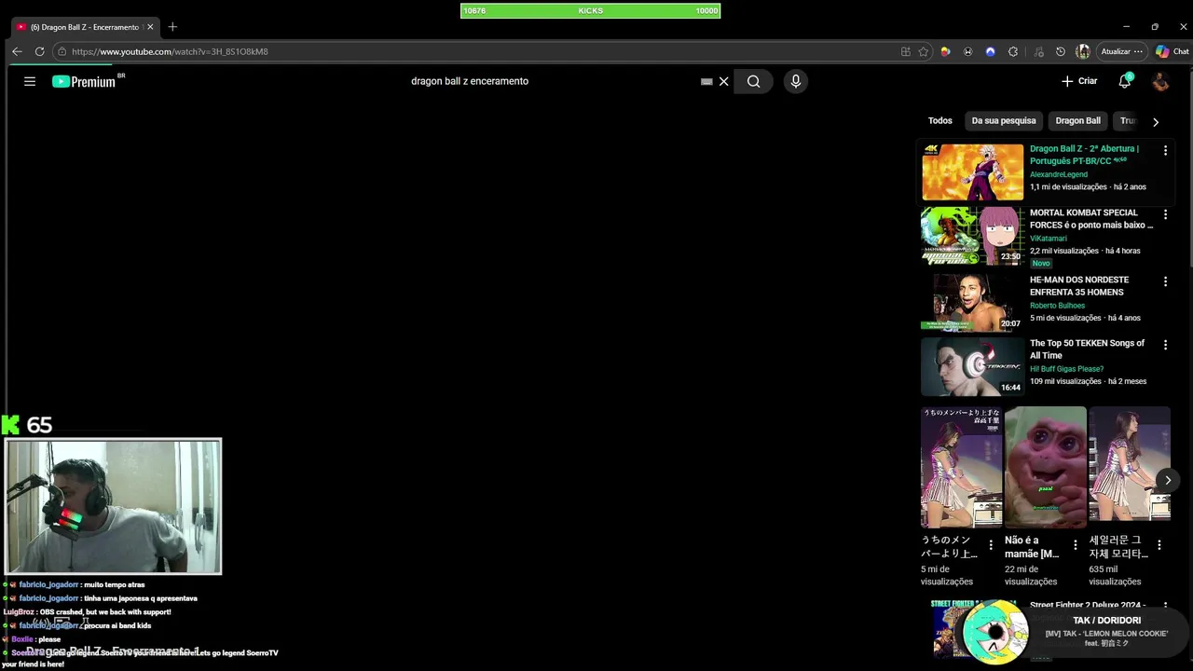This screenshot has width=1193, height=671.
Task: Open the Atualizar browser update menu
Action: click(1121, 51)
